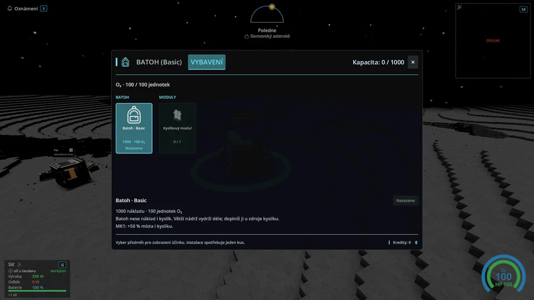Click the Výroba 558 W value
The height and width of the screenshot is (300, 534).
[38, 277]
